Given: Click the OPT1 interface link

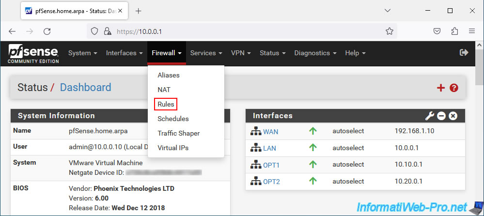Looking at the screenshot, I should click(x=271, y=165).
